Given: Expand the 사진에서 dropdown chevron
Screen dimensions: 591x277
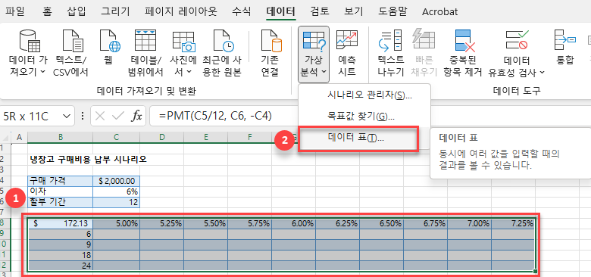Looking at the screenshot, I should [189, 71].
